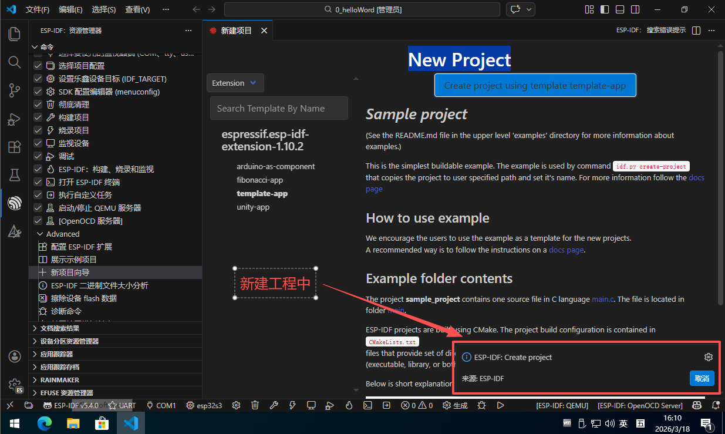This screenshot has width=725, height=434.
Task: Open the Testing flask view
Action: 14,175
